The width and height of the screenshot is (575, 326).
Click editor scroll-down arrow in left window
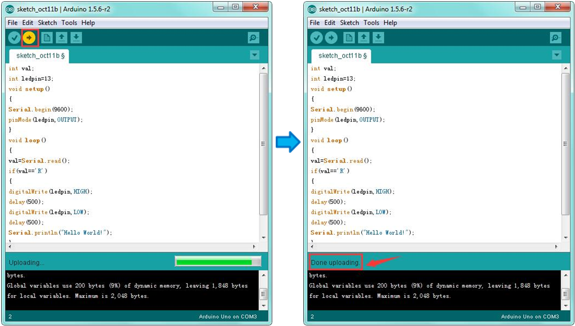point(263,238)
